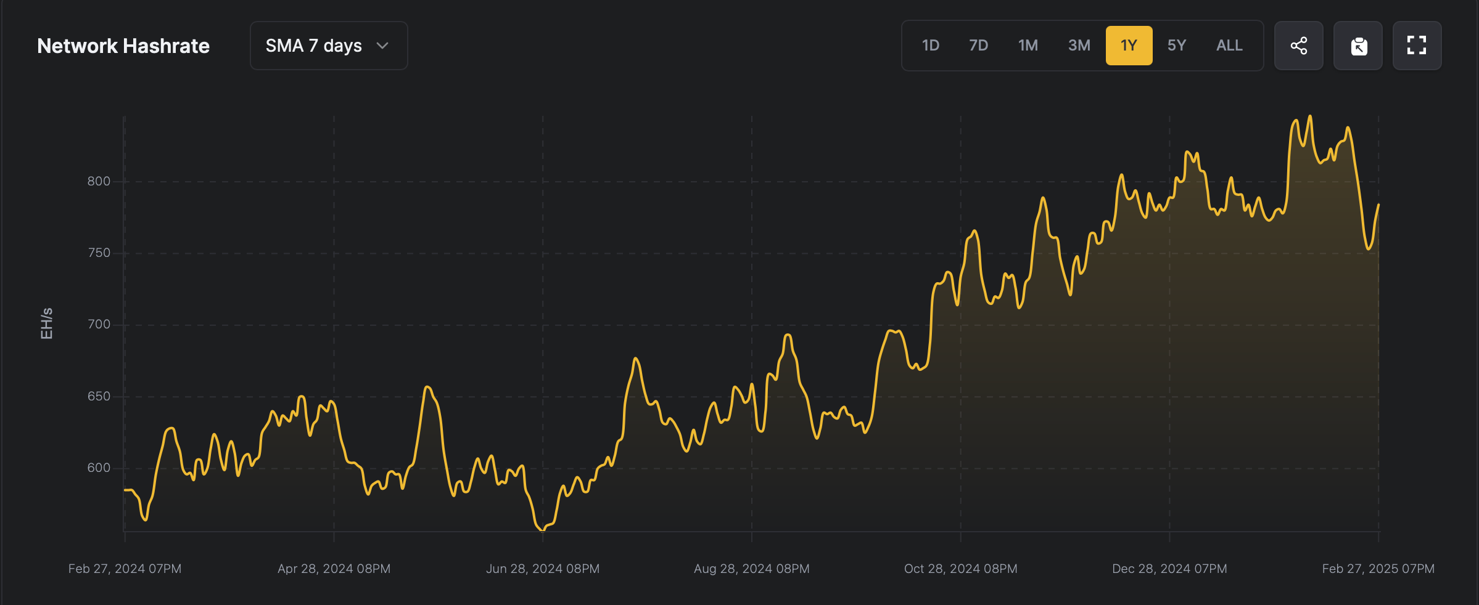Image resolution: width=1479 pixels, height=605 pixels.
Task: Switch to the 1D time range
Action: tap(930, 45)
